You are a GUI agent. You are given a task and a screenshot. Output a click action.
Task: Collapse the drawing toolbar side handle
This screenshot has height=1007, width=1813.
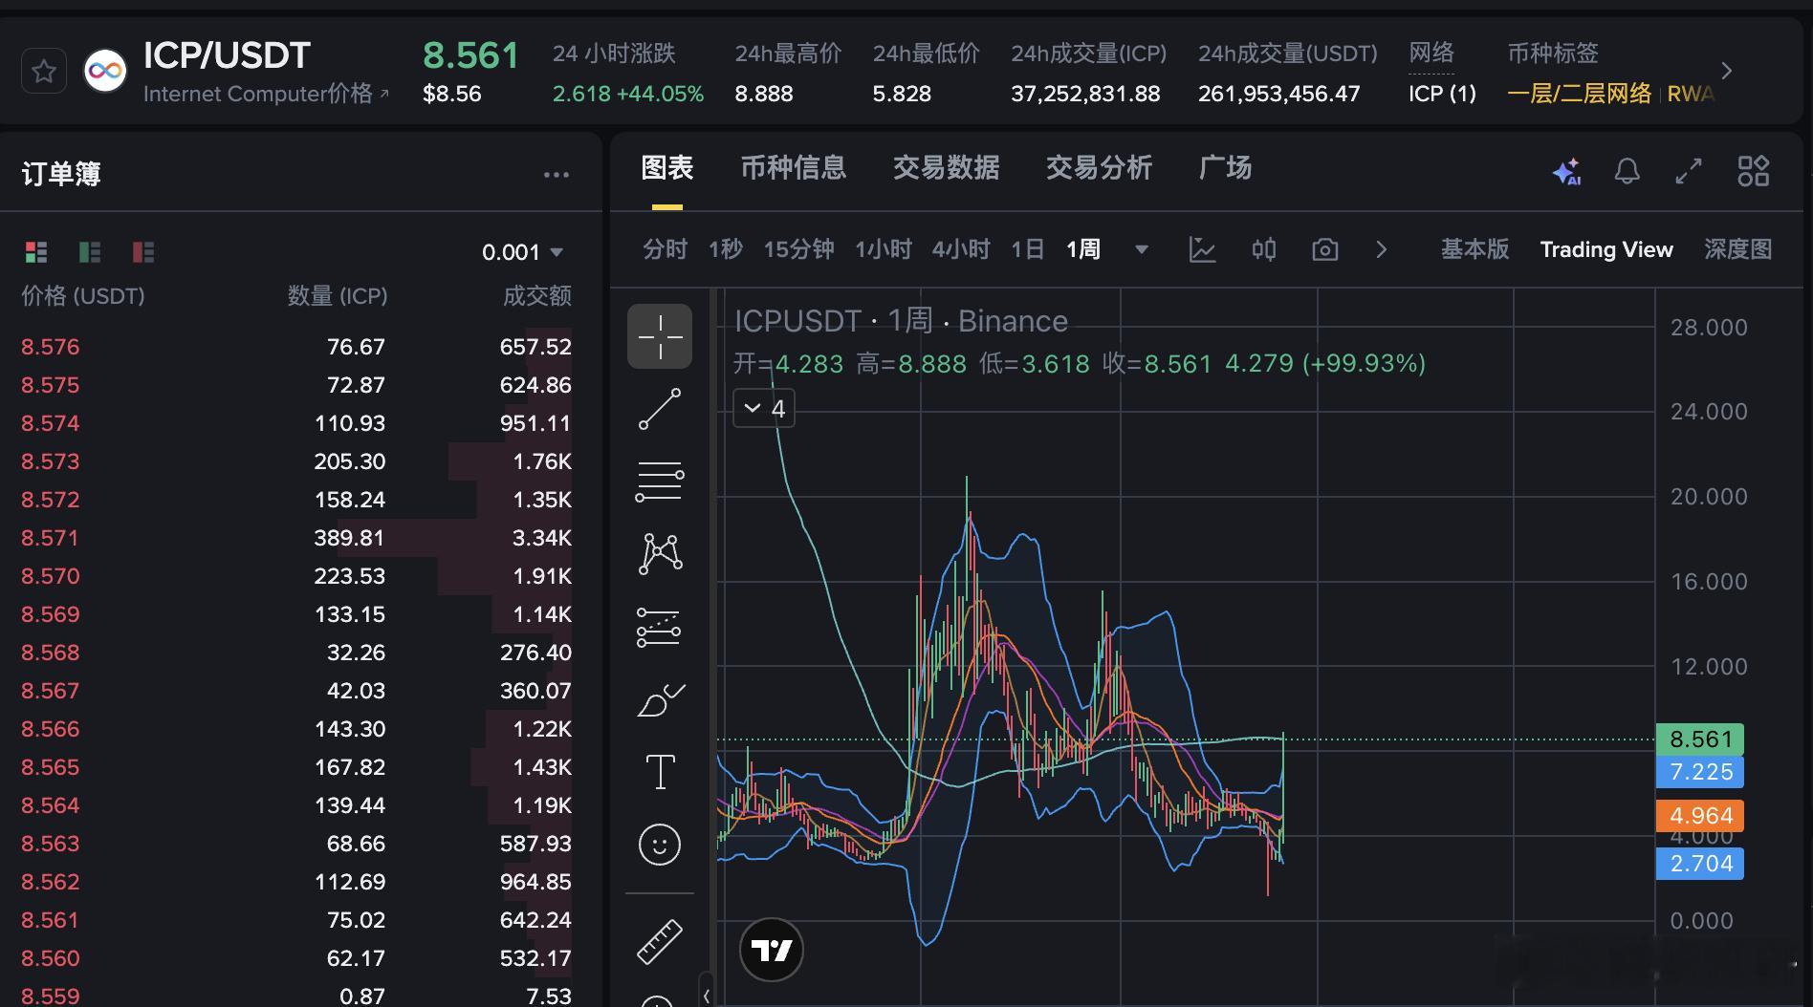coord(707,995)
